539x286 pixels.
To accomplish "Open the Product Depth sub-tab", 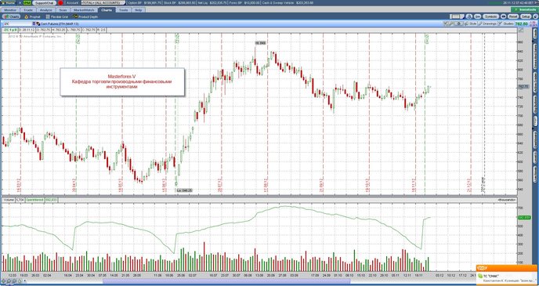I will pos(85,16).
